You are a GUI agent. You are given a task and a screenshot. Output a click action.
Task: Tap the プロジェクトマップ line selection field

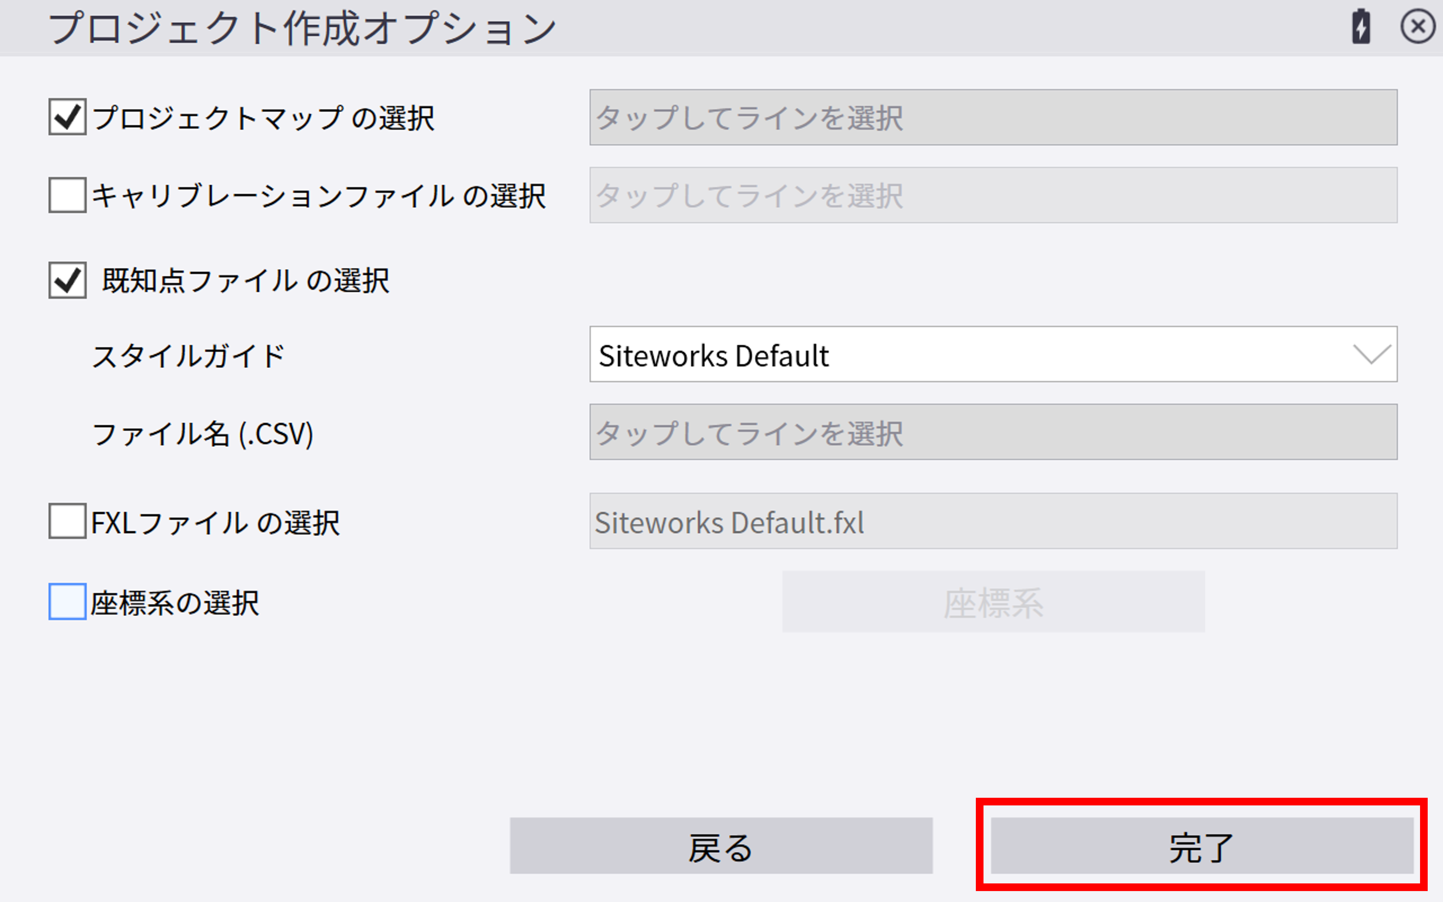click(992, 117)
